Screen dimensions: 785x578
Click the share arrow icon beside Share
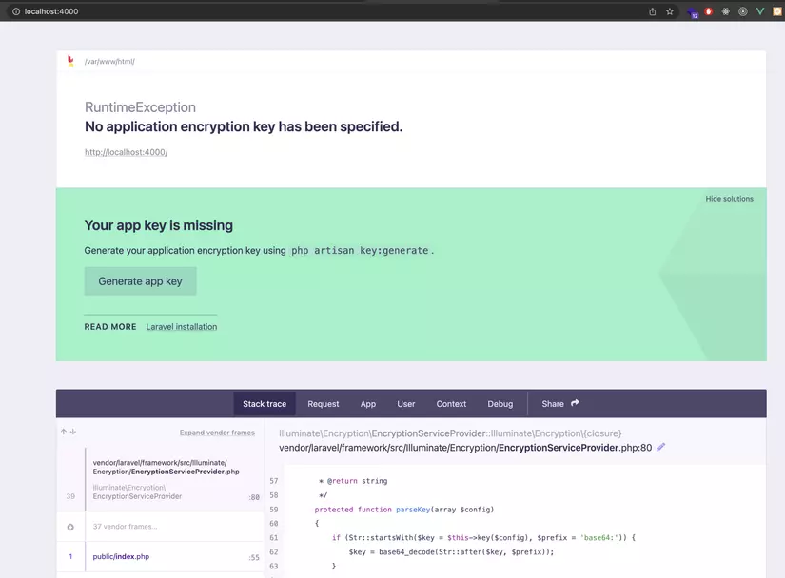click(575, 403)
